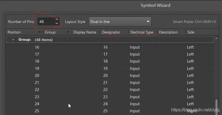
Task: Select the Description column header
Action: (168, 32)
